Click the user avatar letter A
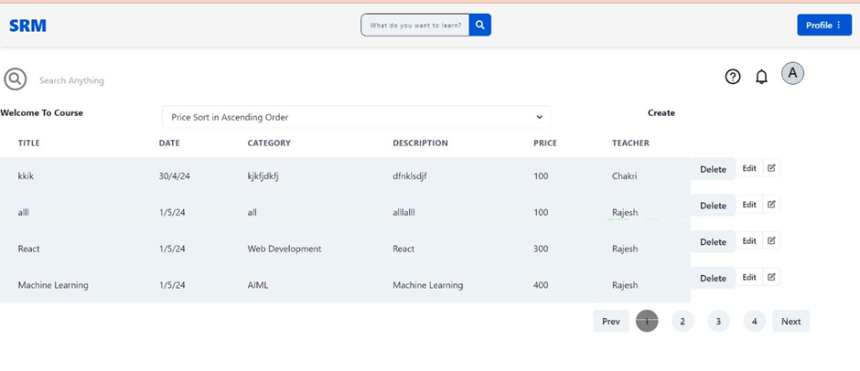 [792, 73]
